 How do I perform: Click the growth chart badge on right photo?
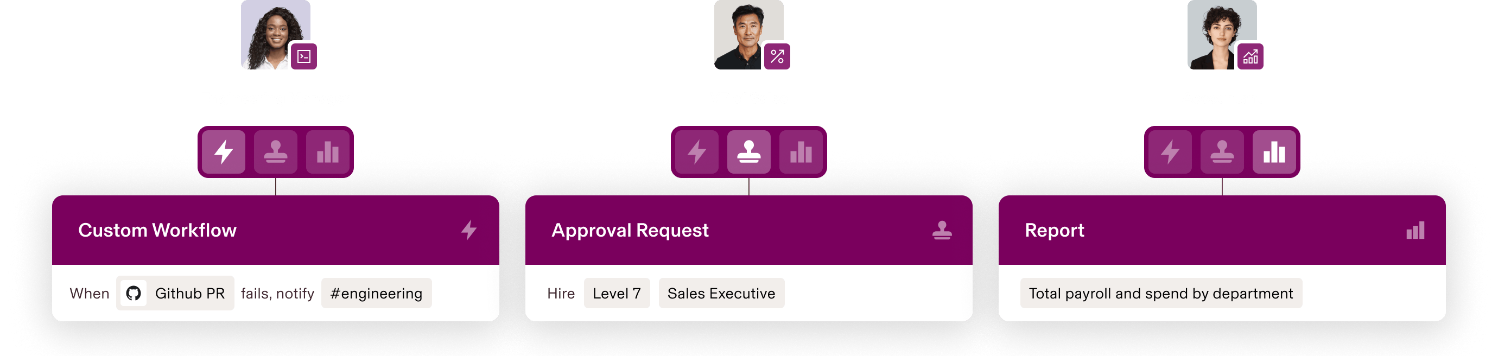[x=1251, y=56]
